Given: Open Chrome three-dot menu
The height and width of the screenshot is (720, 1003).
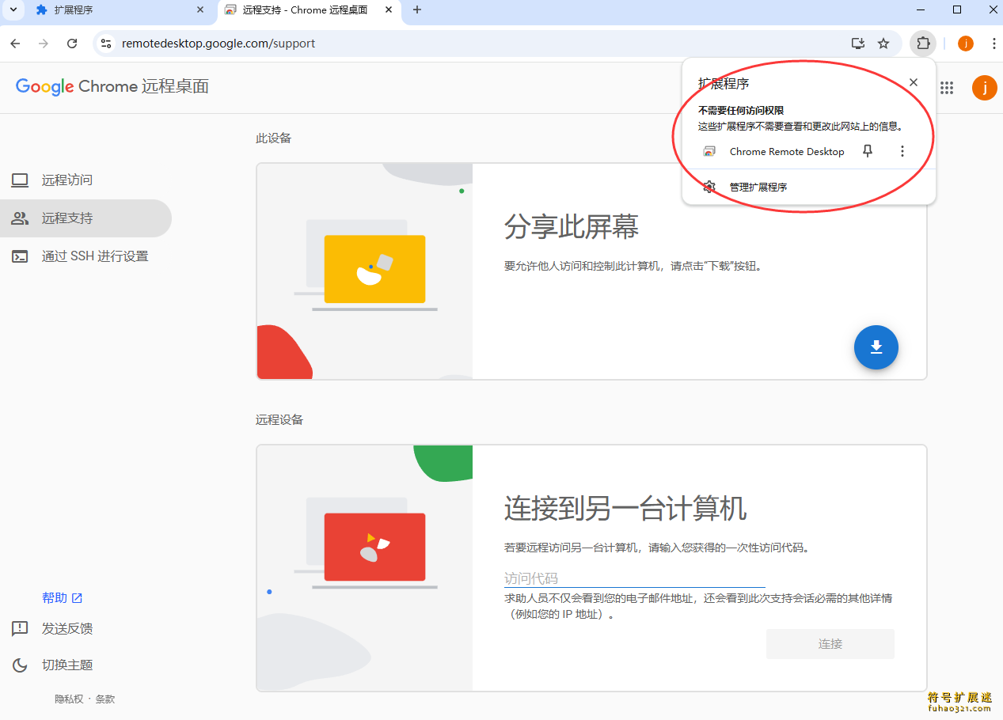Looking at the screenshot, I should (x=994, y=44).
